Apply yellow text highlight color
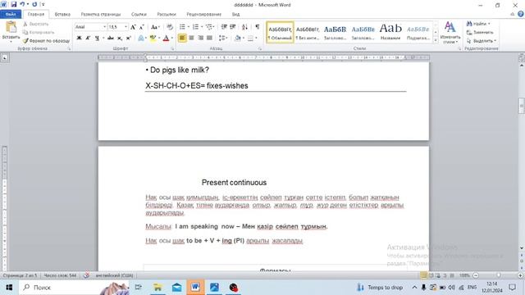 153,39
